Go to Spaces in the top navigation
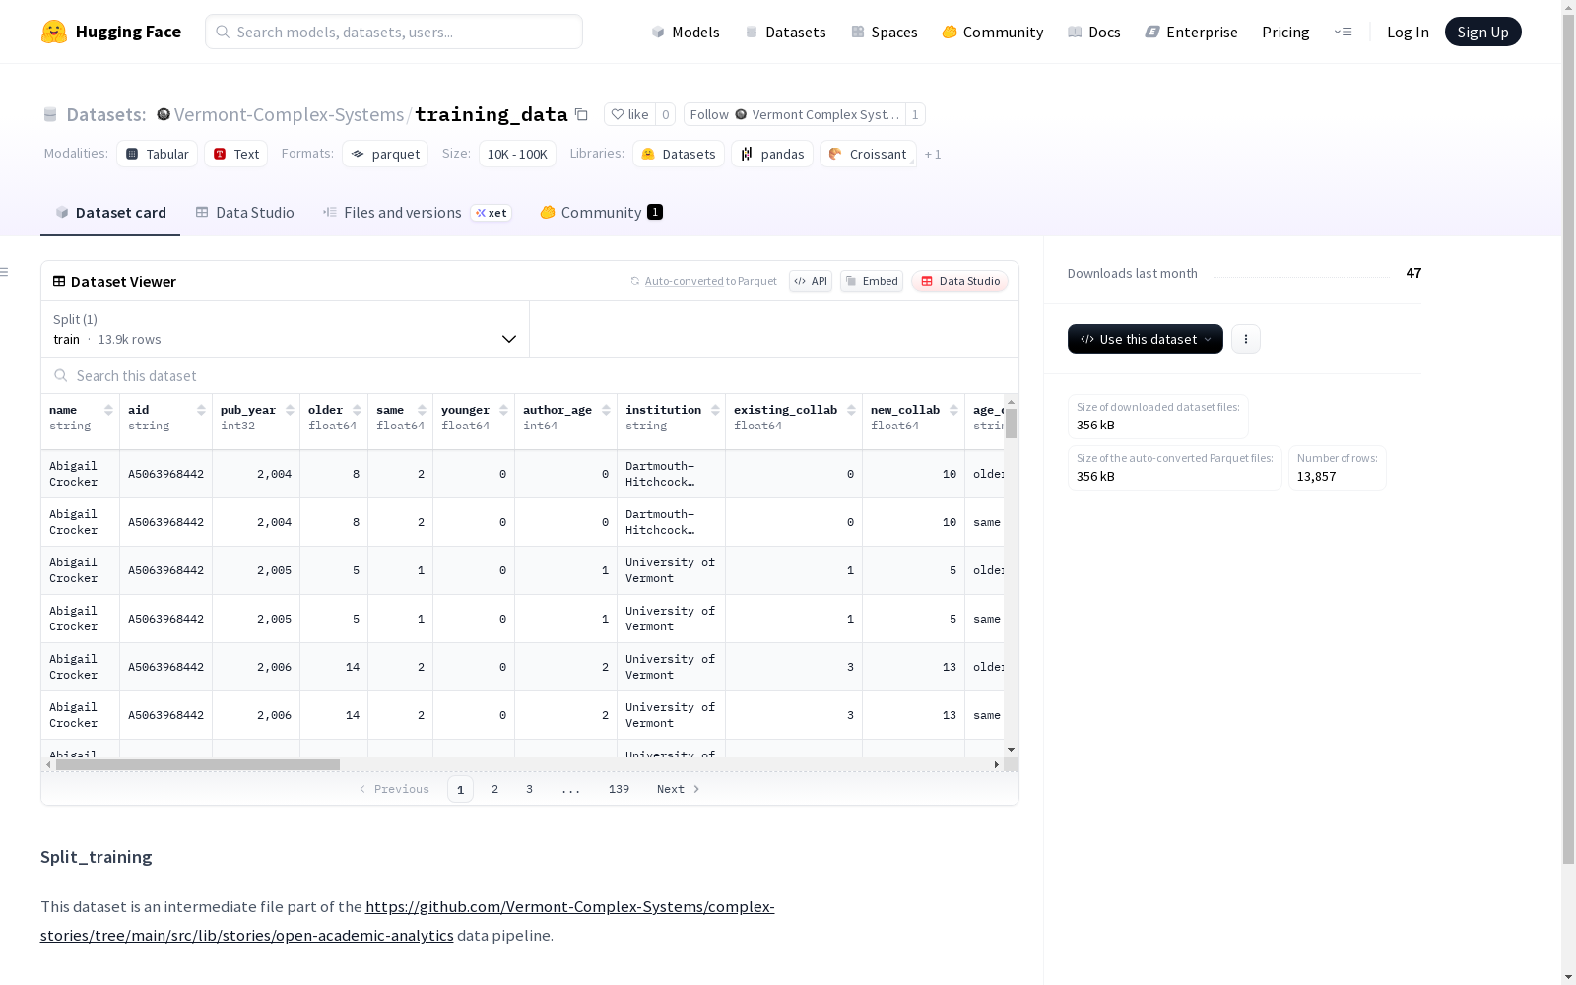The image size is (1576, 985). [x=884, y=32]
